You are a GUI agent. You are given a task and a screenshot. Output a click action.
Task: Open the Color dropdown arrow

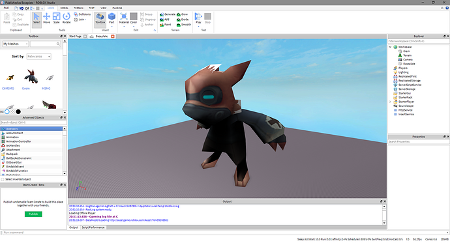click(x=134, y=26)
